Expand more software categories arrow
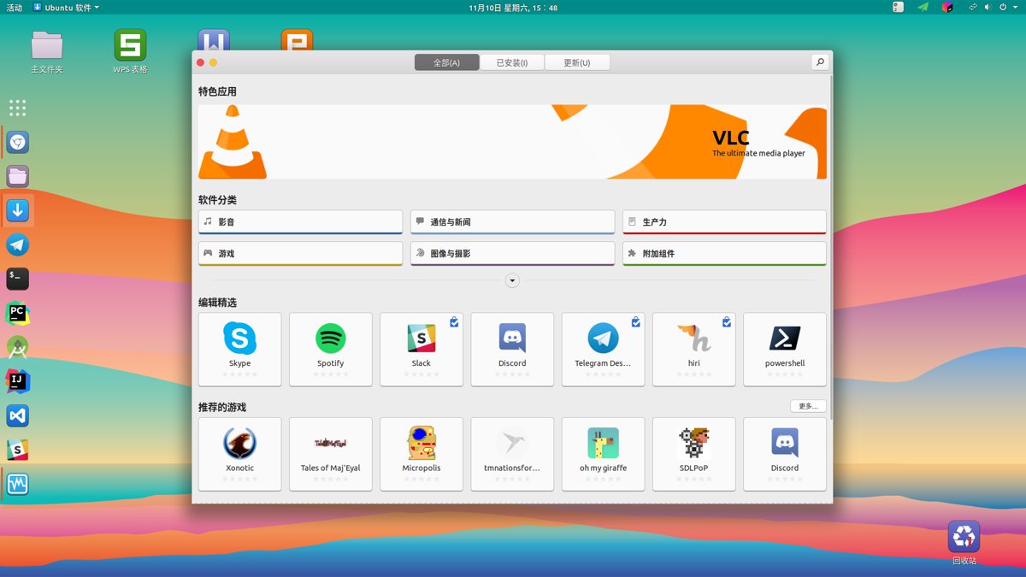The height and width of the screenshot is (577, 1026). click(x=512, y=280)
